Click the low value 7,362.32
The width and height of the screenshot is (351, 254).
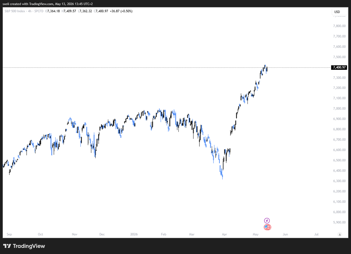tap(86, 11)
